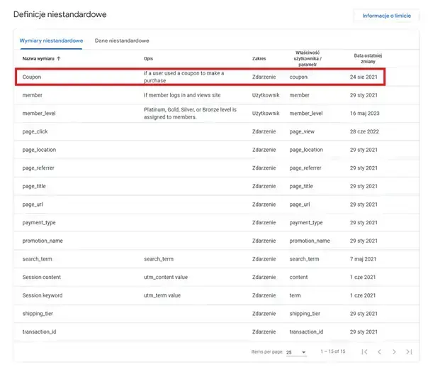Go to previous page of results
This screenshot has height=372, width=428.
(379, 352)
